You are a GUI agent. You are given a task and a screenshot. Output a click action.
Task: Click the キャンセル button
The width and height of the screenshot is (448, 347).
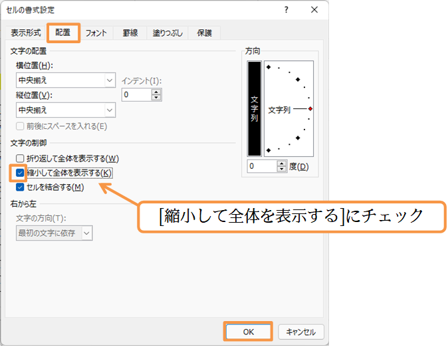[301, 332]
